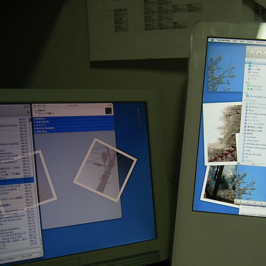Toggle repeat in iTunes
The height and width of the screenshot is (266, 266).
click(254, 203)
